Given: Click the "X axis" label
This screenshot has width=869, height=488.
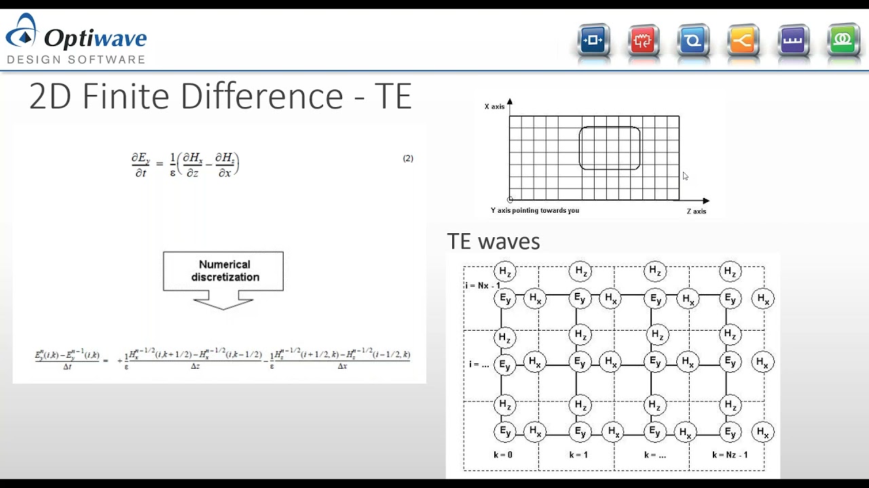Looking at the screenshot, I should coord(494,106).
